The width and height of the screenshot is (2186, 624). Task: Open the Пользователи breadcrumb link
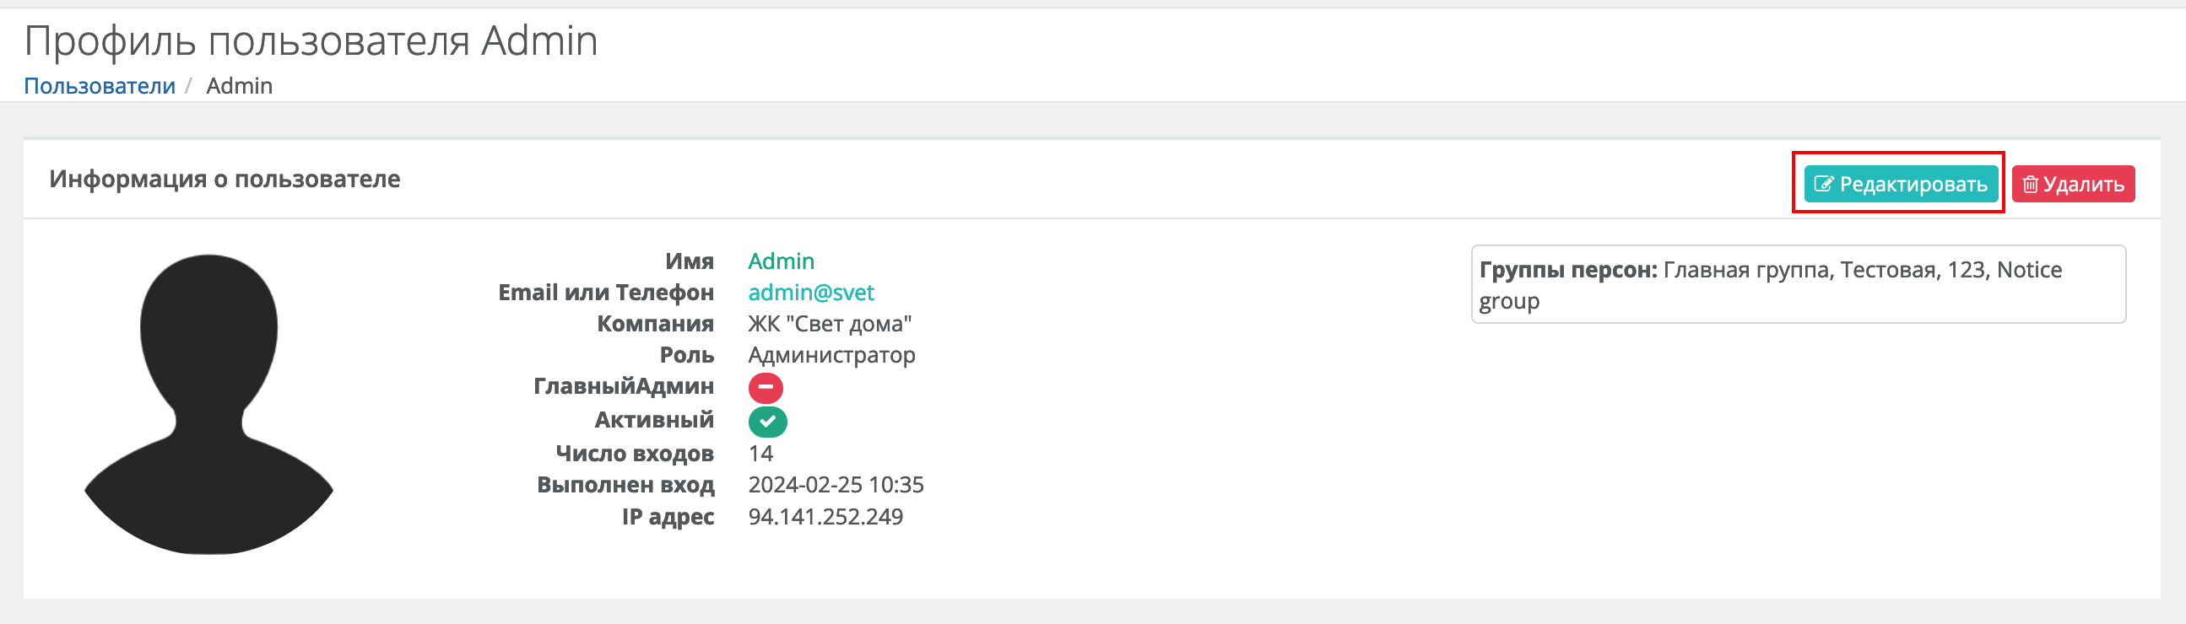click(x=100, y=86)
